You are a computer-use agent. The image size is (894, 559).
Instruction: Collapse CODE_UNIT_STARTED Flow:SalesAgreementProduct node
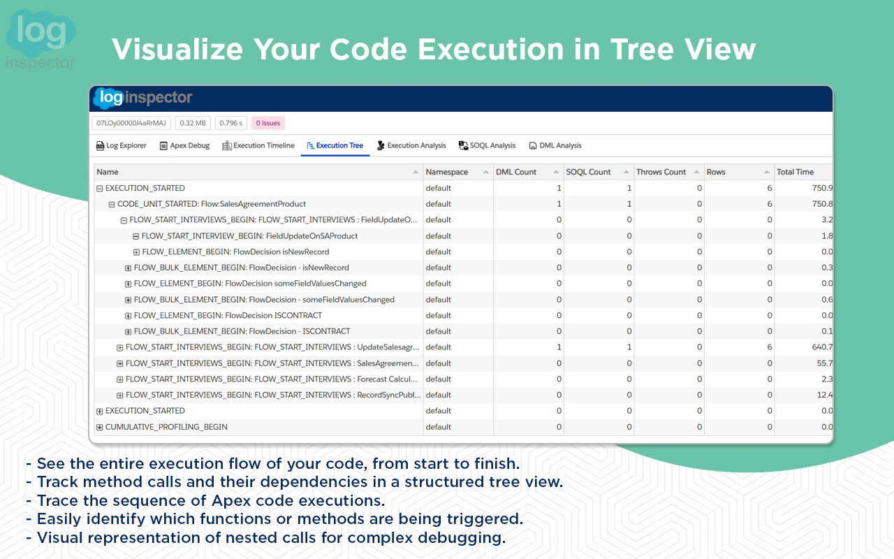(x=112, y=204)
